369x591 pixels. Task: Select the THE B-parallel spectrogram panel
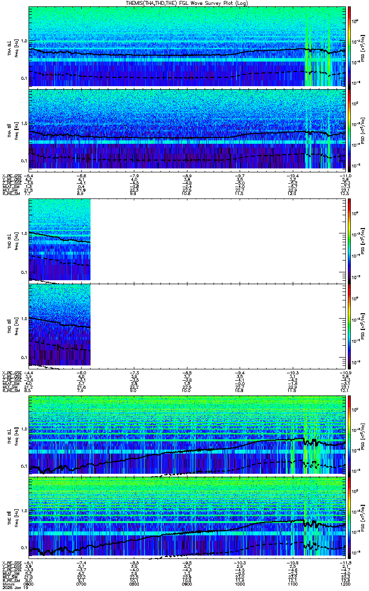click(187, 517)
